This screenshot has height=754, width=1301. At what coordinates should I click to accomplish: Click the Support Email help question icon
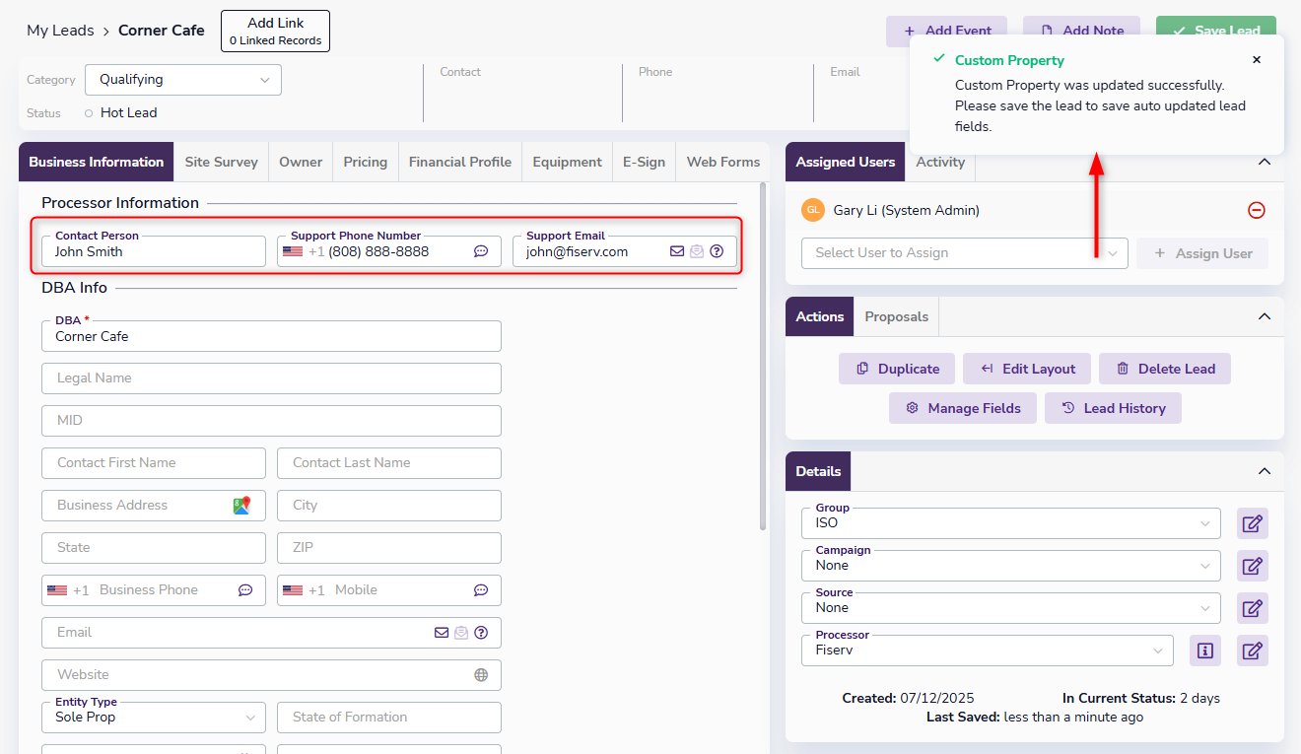[x=717, y=251]
